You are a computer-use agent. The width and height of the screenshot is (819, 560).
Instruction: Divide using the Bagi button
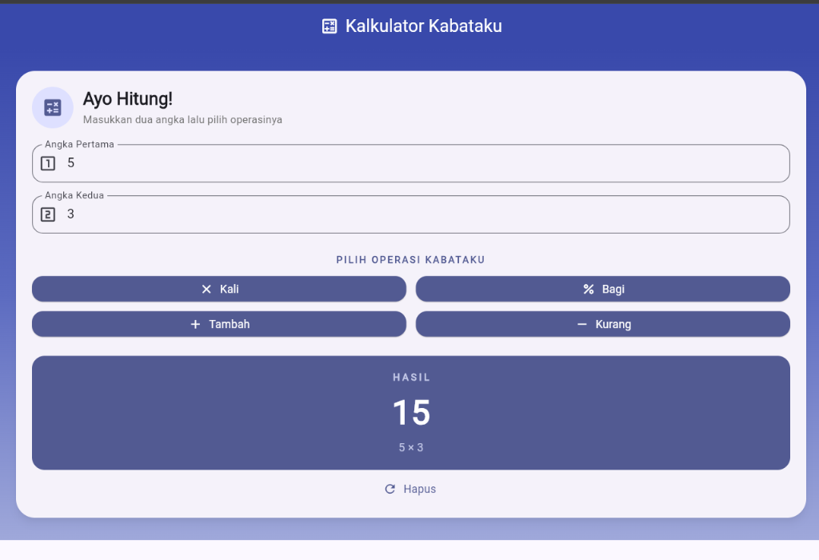(603, 289)
